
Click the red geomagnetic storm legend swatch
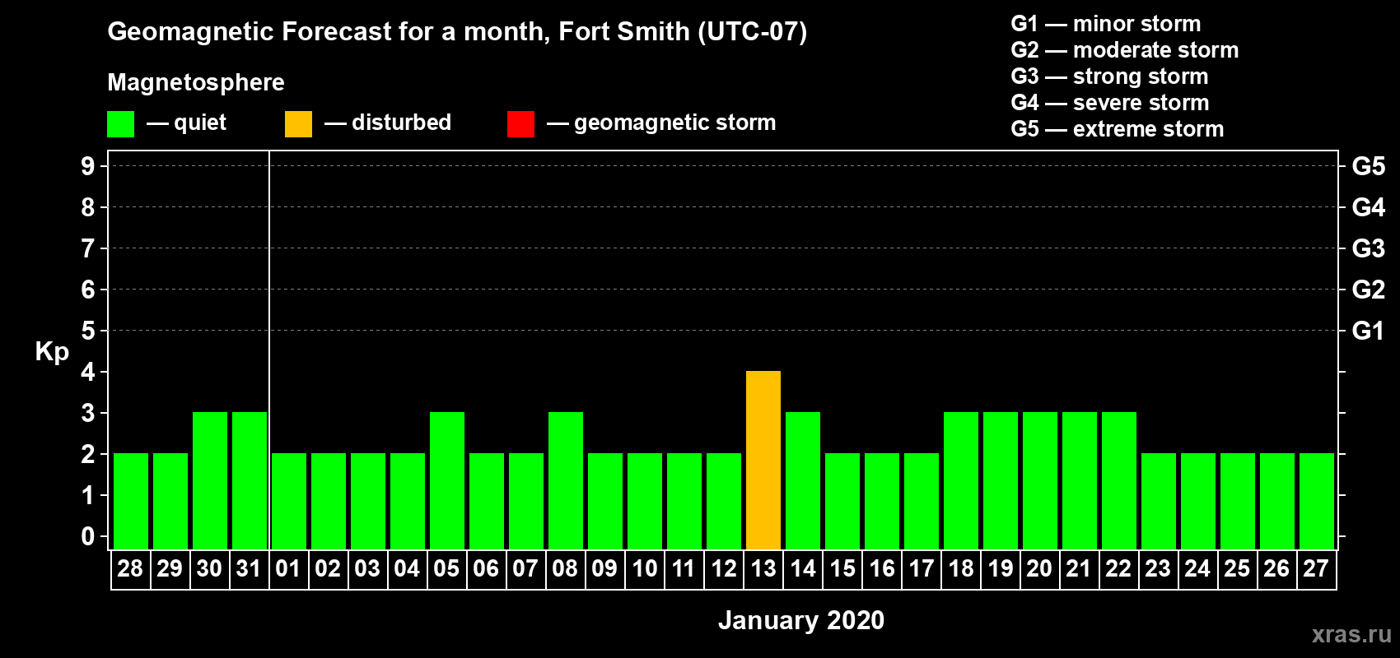tap(520, 124)
